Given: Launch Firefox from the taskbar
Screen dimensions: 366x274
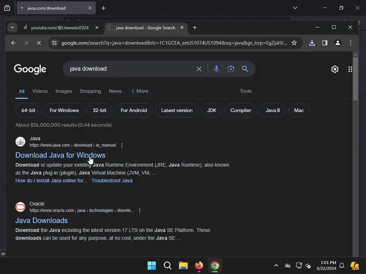Looking at the screenshot, I should (x=199, y=265).
